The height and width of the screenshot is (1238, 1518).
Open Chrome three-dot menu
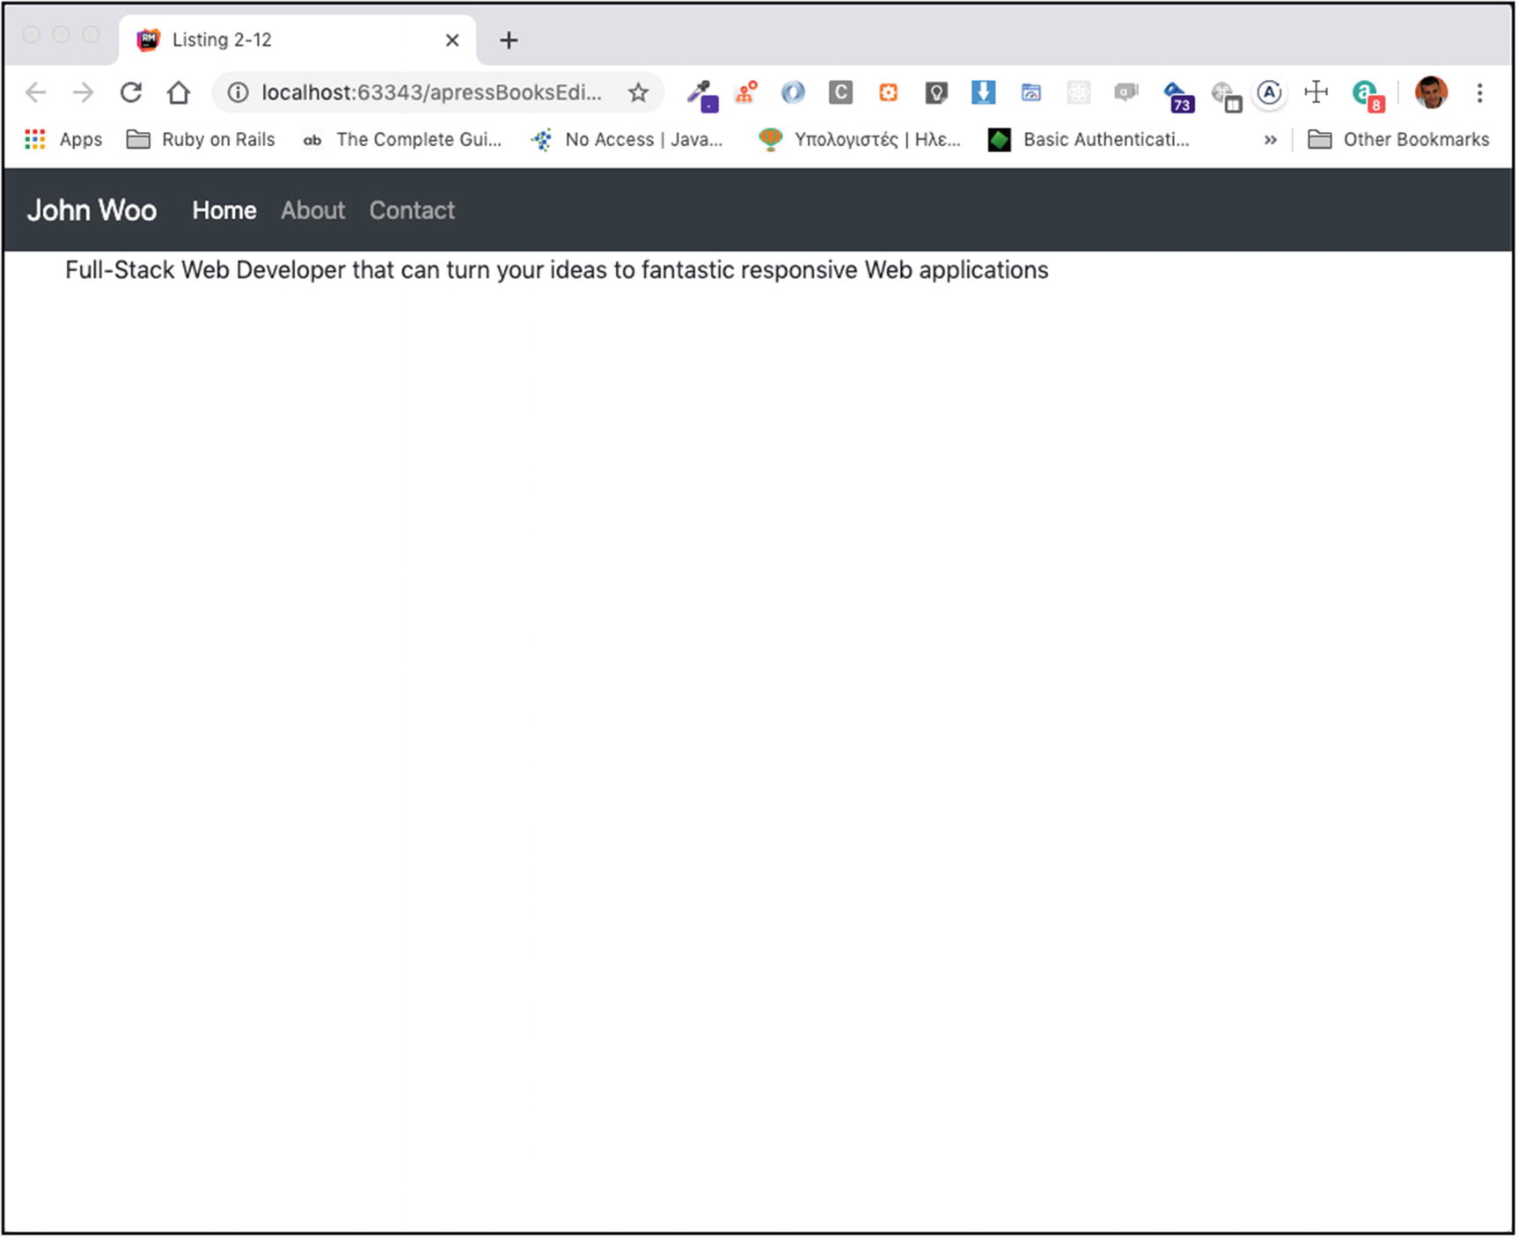coord(1479,92)
